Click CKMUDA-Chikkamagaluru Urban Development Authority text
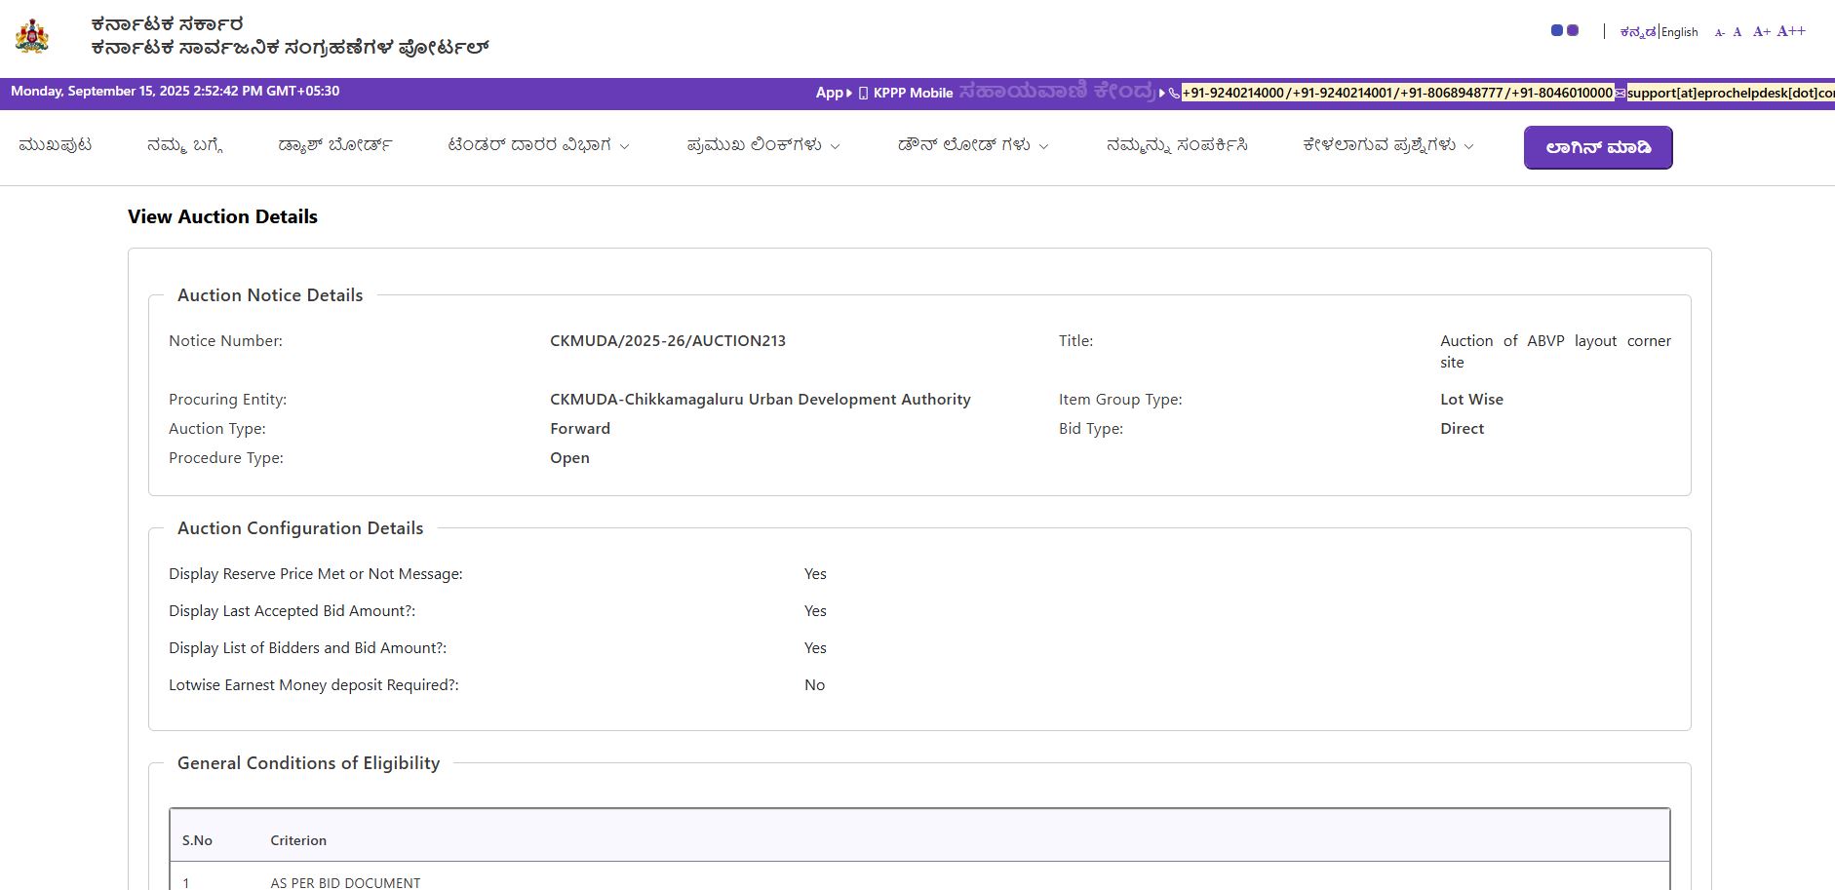The image size is (1835, 890). [x=761, y=400]
